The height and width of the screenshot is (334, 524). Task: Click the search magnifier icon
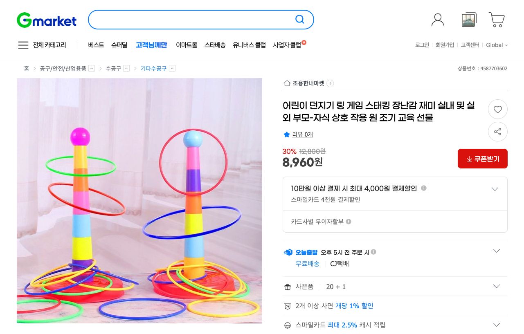[300, 19]
